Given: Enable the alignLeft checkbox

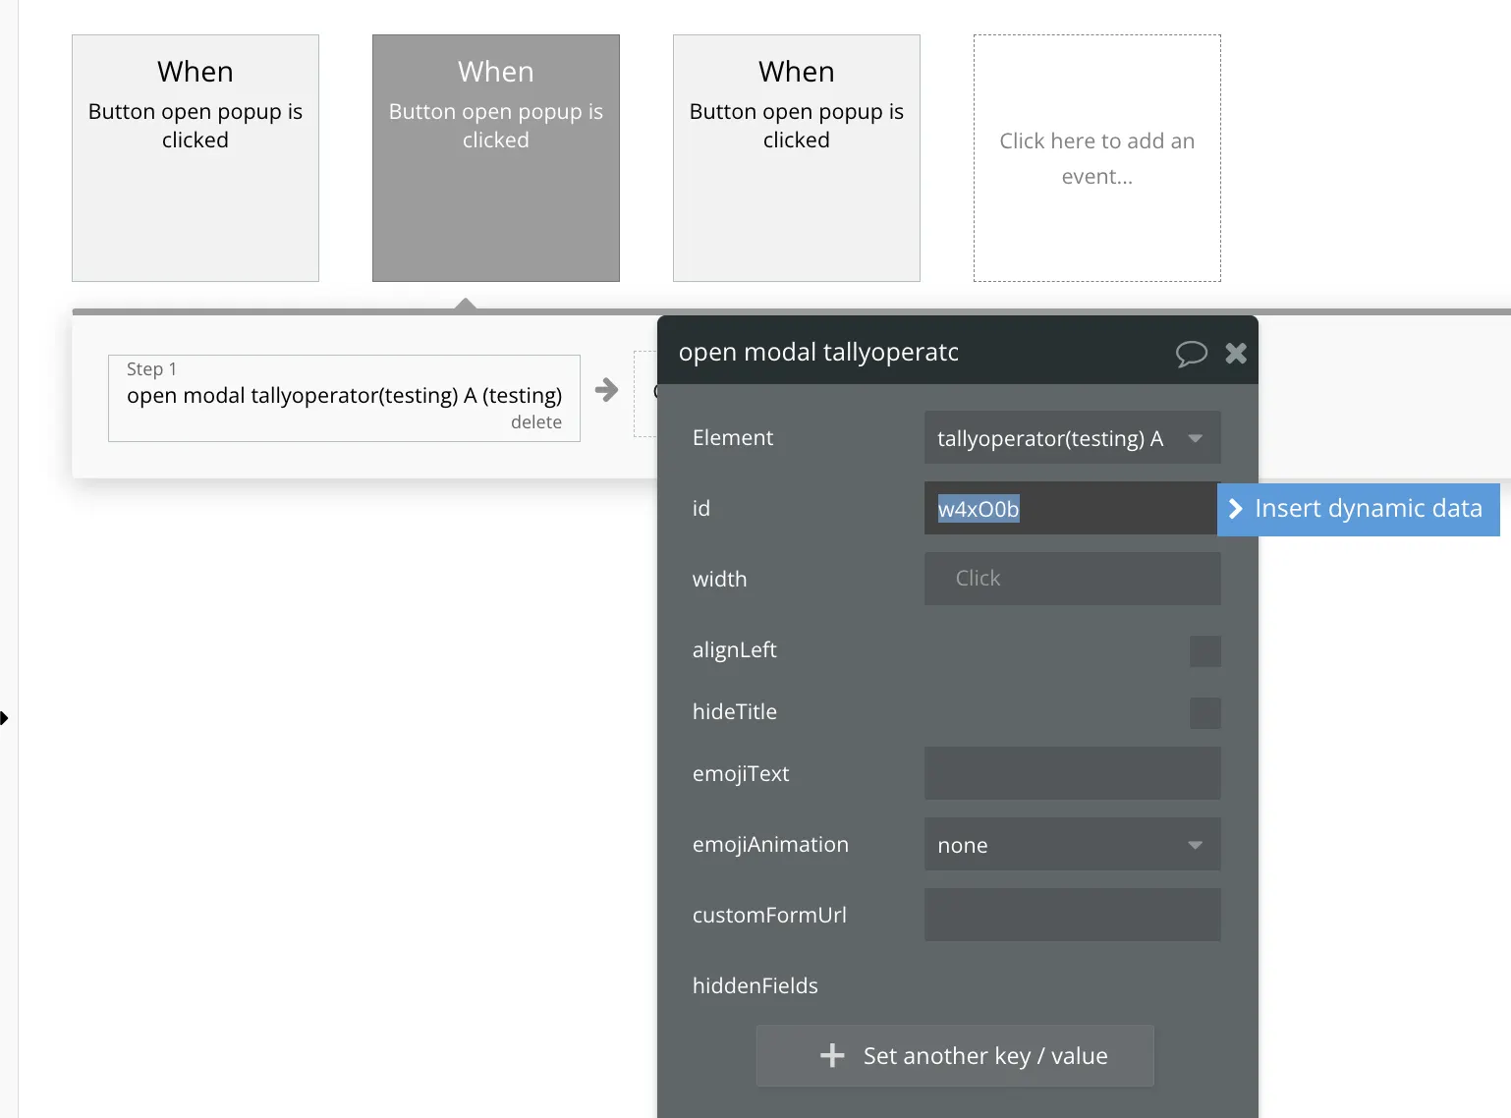Looking at the screenshot, I should click(x=1204, y=651).
